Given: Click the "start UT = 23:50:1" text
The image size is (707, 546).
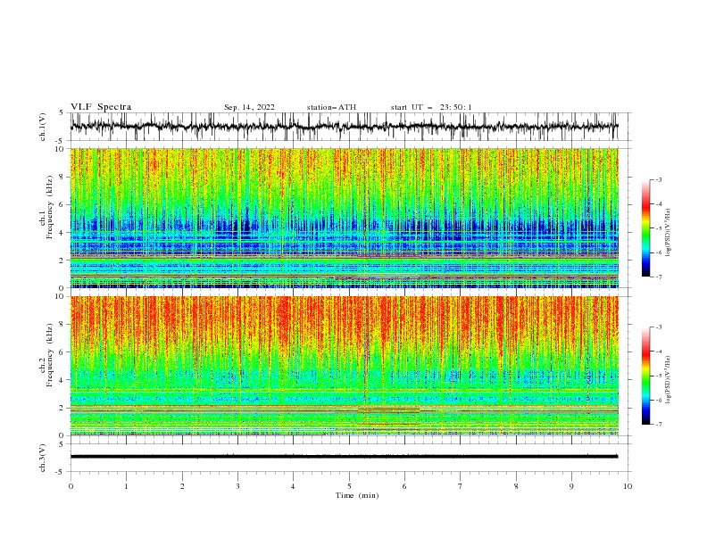Looking at the screenshot, I should coord(431,107).
